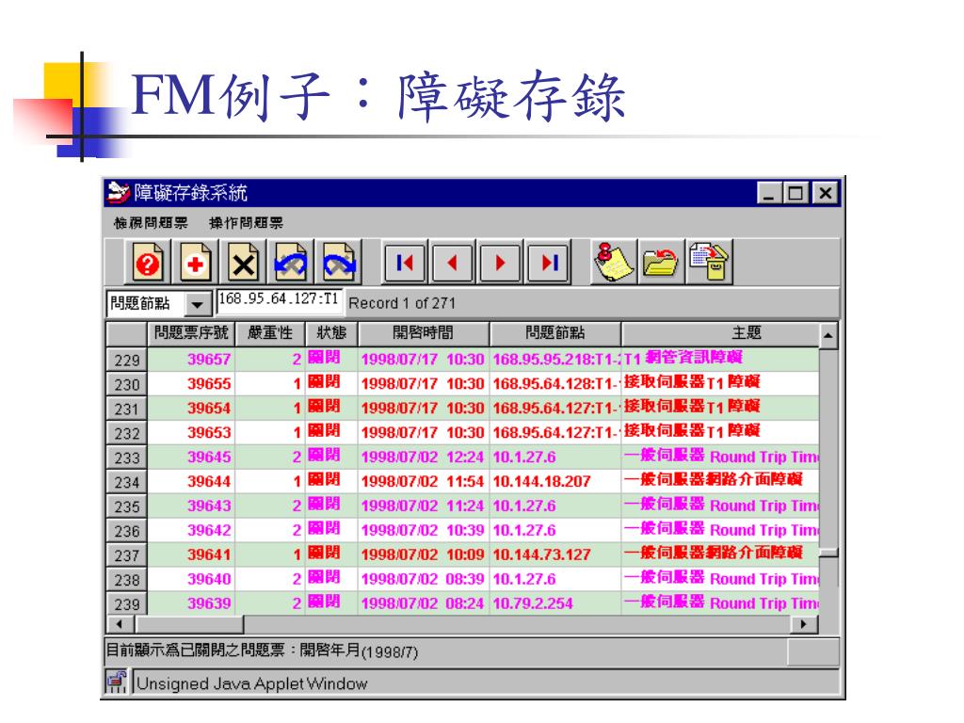Go to the first record
Viewport: 964px width, 723px height.
click(404, 263)
